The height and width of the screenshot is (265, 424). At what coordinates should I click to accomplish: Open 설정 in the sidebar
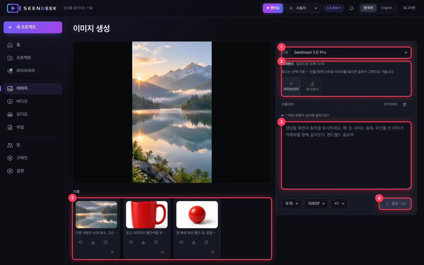pyautogui.click(x=33, y=171)
